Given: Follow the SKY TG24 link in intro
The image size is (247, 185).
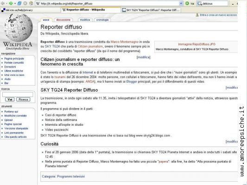Looking at the screenshot, I should click(52, 46).
